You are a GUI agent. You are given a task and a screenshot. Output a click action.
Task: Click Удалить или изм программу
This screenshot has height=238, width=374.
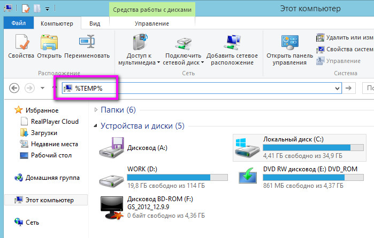point(345,37)
